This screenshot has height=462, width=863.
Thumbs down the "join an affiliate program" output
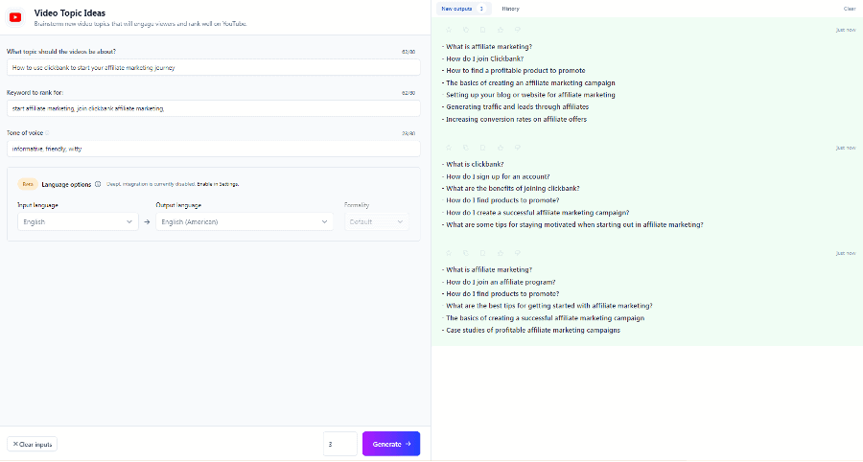pyautogui.click(x=518, y=253)
